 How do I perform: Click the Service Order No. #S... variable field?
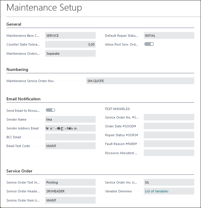169,117
